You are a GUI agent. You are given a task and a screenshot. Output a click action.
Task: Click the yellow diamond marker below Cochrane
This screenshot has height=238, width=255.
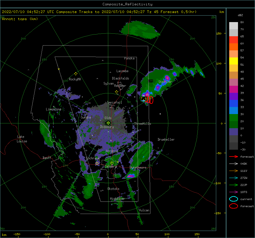(97, 164)
